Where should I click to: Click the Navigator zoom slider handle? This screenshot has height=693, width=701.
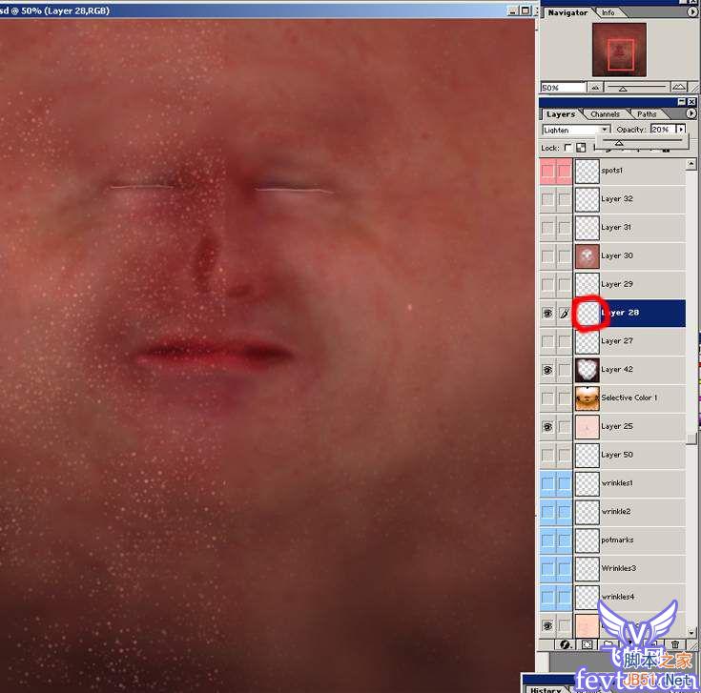[622, 90]
